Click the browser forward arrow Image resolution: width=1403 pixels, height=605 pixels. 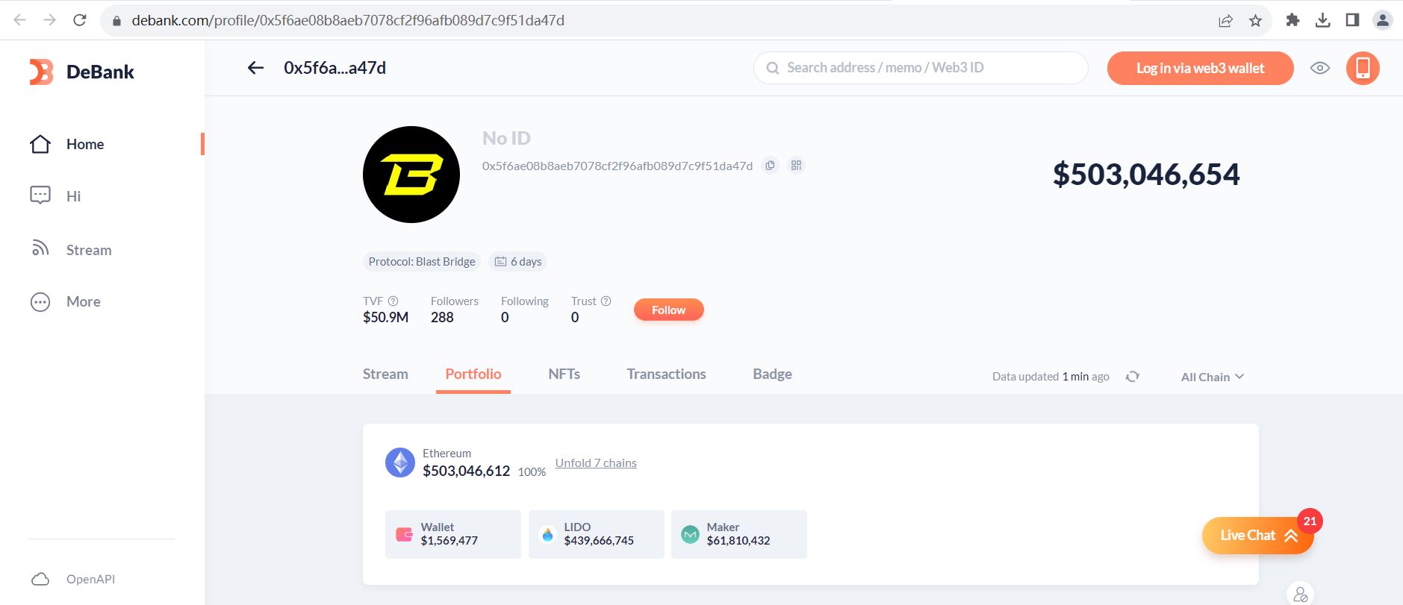click(50, 20)
